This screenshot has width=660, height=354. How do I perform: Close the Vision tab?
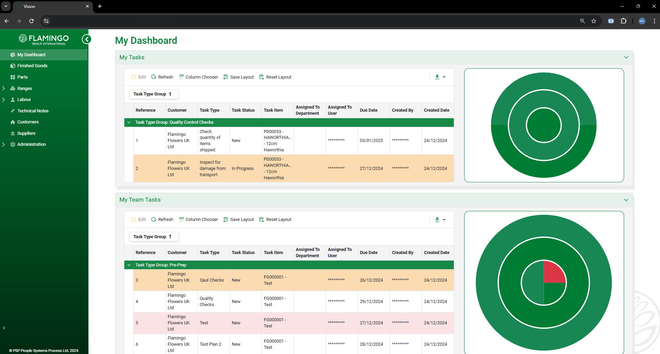tap(87, 6)
